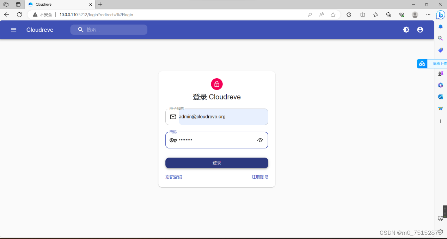Open a new browser tab
This screenshot has width=447, height=239.
click(x=100, y=5)
